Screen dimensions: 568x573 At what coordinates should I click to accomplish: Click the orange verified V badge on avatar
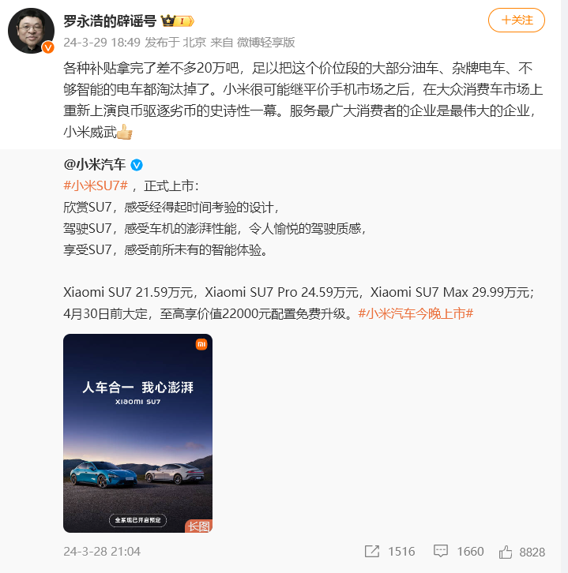(48, 47)
